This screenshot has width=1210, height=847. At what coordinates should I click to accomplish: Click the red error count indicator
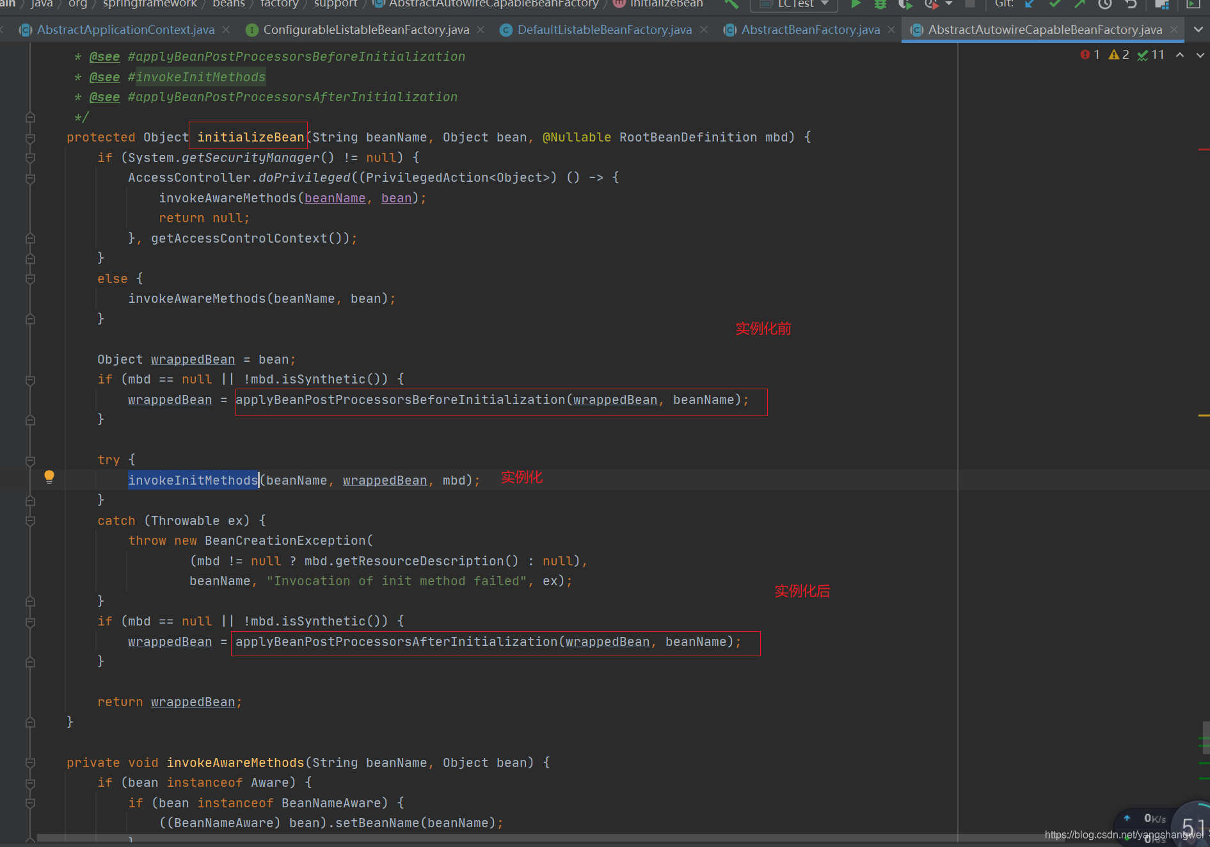point(1090,55)
